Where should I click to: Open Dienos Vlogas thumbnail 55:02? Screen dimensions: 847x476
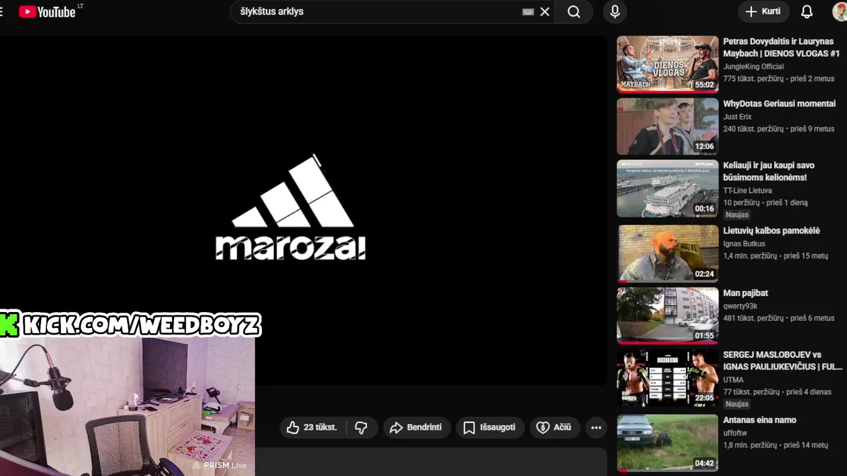coord(668,64)
